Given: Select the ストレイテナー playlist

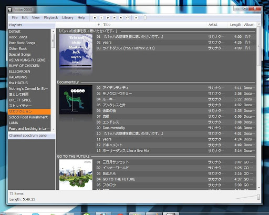Looking at the screenshot, I should pos(29,106).
